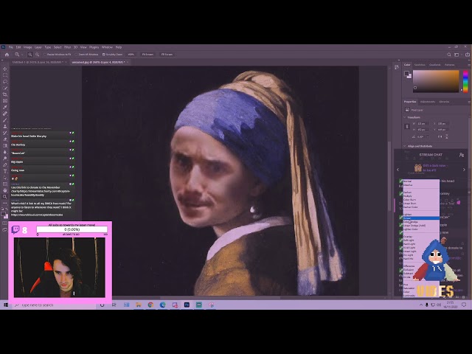Click the Fit Screen button

[x=147, y=55]
